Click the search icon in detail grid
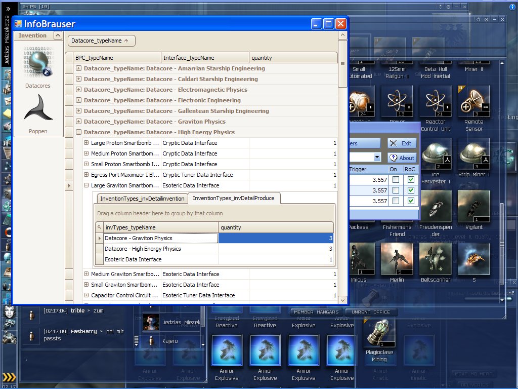The height and width of the screenshot is (389, 518). tap(99, 227)
